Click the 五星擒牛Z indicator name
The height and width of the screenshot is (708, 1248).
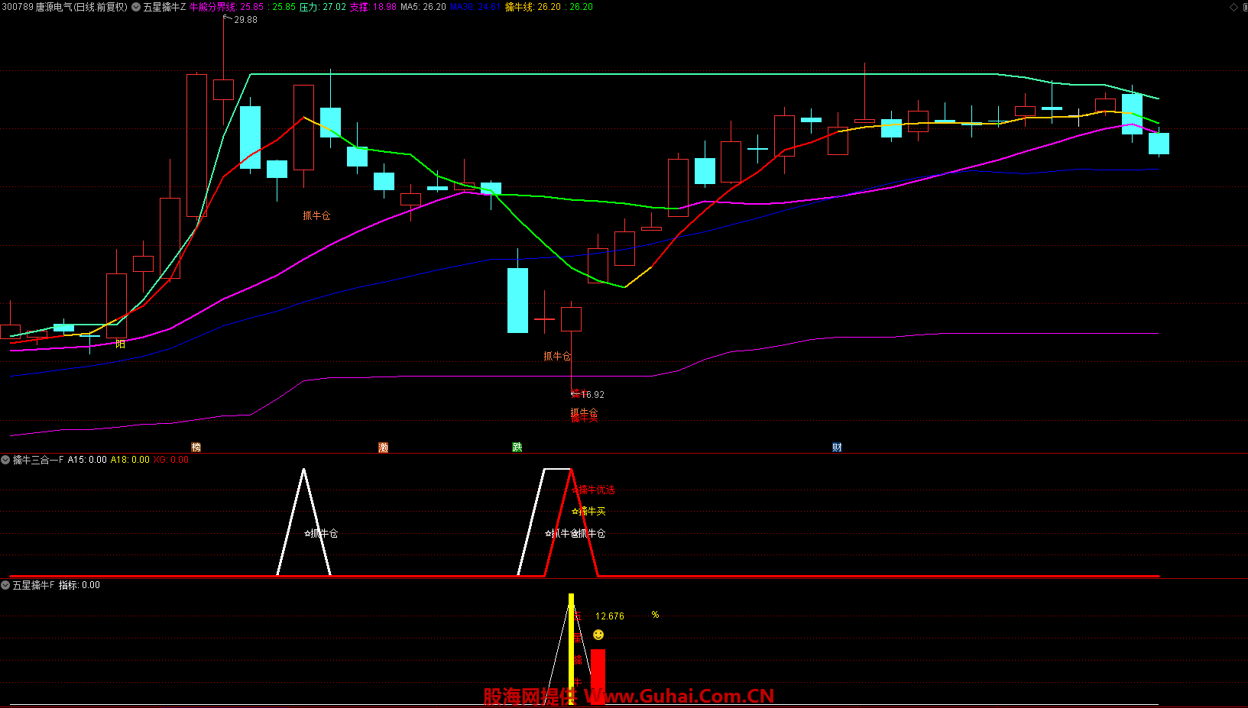tap(164, 7)
